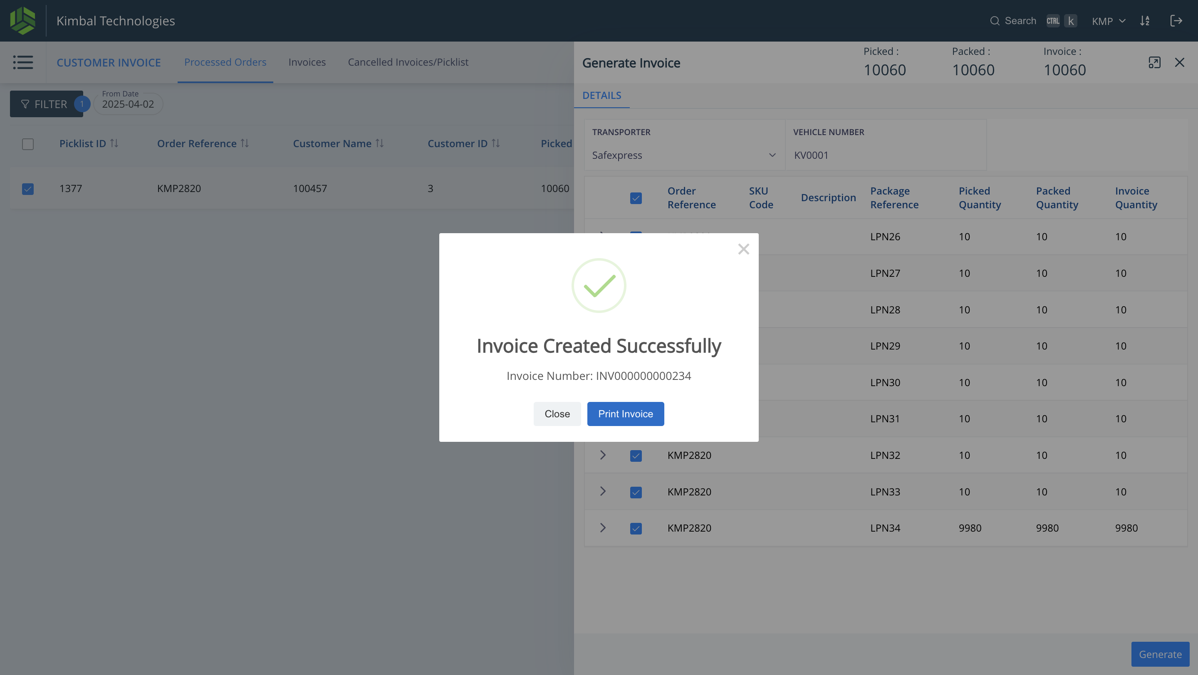Uncheck the LPN34 row checkbox
This screenshot has width=1198, height=675.
(x=636, y=529)
